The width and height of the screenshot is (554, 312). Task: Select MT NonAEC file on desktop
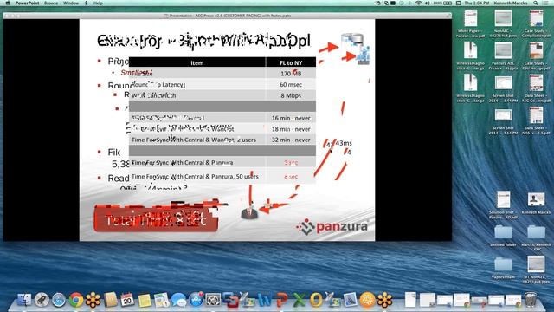(537, 270)
